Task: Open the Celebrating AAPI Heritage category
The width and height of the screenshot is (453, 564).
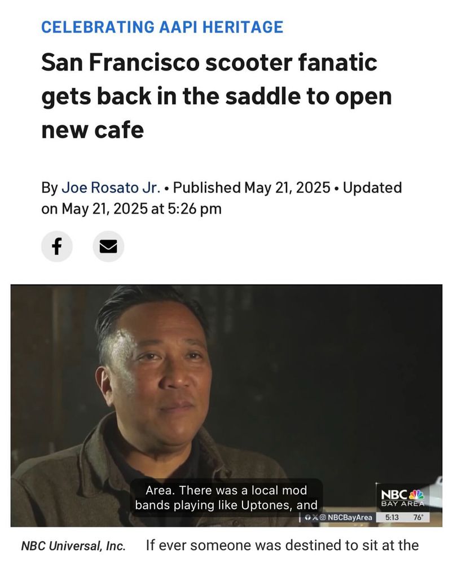Action: pyautogui.click(x=162, y=27)
